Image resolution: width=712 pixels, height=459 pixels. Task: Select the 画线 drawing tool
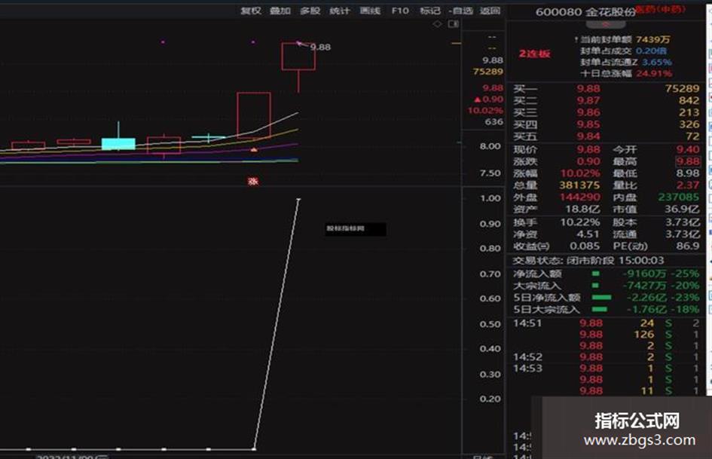pyautogui.click(x=370, y=11)
